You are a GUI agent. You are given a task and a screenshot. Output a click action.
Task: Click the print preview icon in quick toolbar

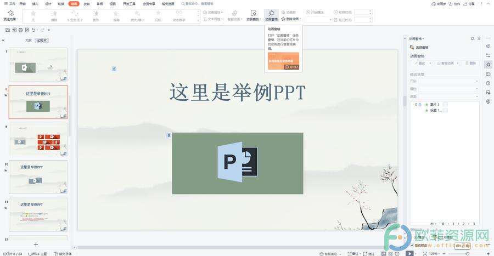[27, 30]
